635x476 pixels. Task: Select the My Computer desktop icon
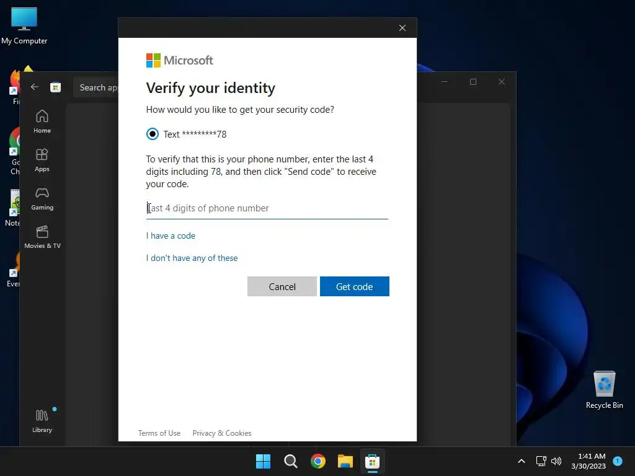(24, 26)
